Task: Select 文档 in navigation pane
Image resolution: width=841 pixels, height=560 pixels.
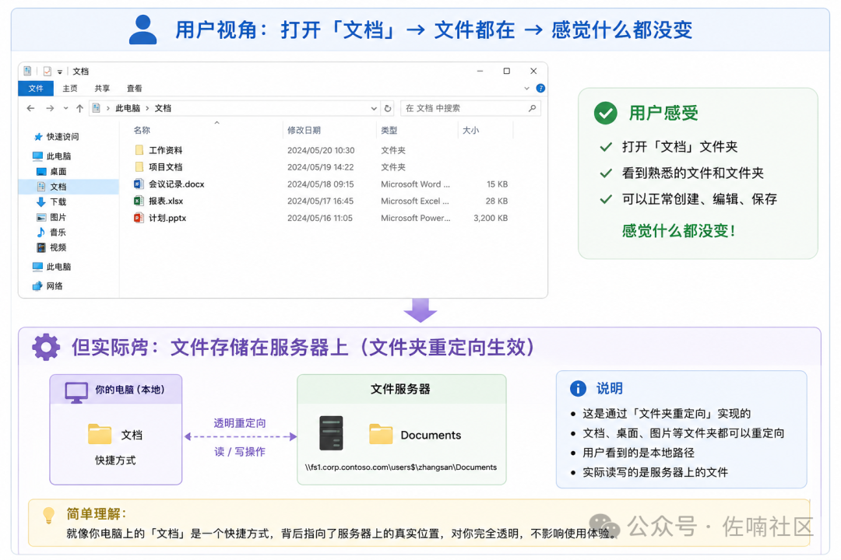Action: coord(58,187)
